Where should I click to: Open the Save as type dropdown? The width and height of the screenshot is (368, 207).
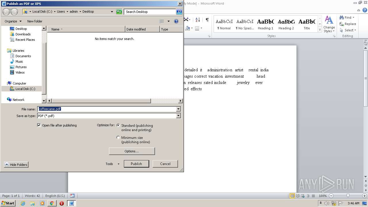[x=179, y=116]
